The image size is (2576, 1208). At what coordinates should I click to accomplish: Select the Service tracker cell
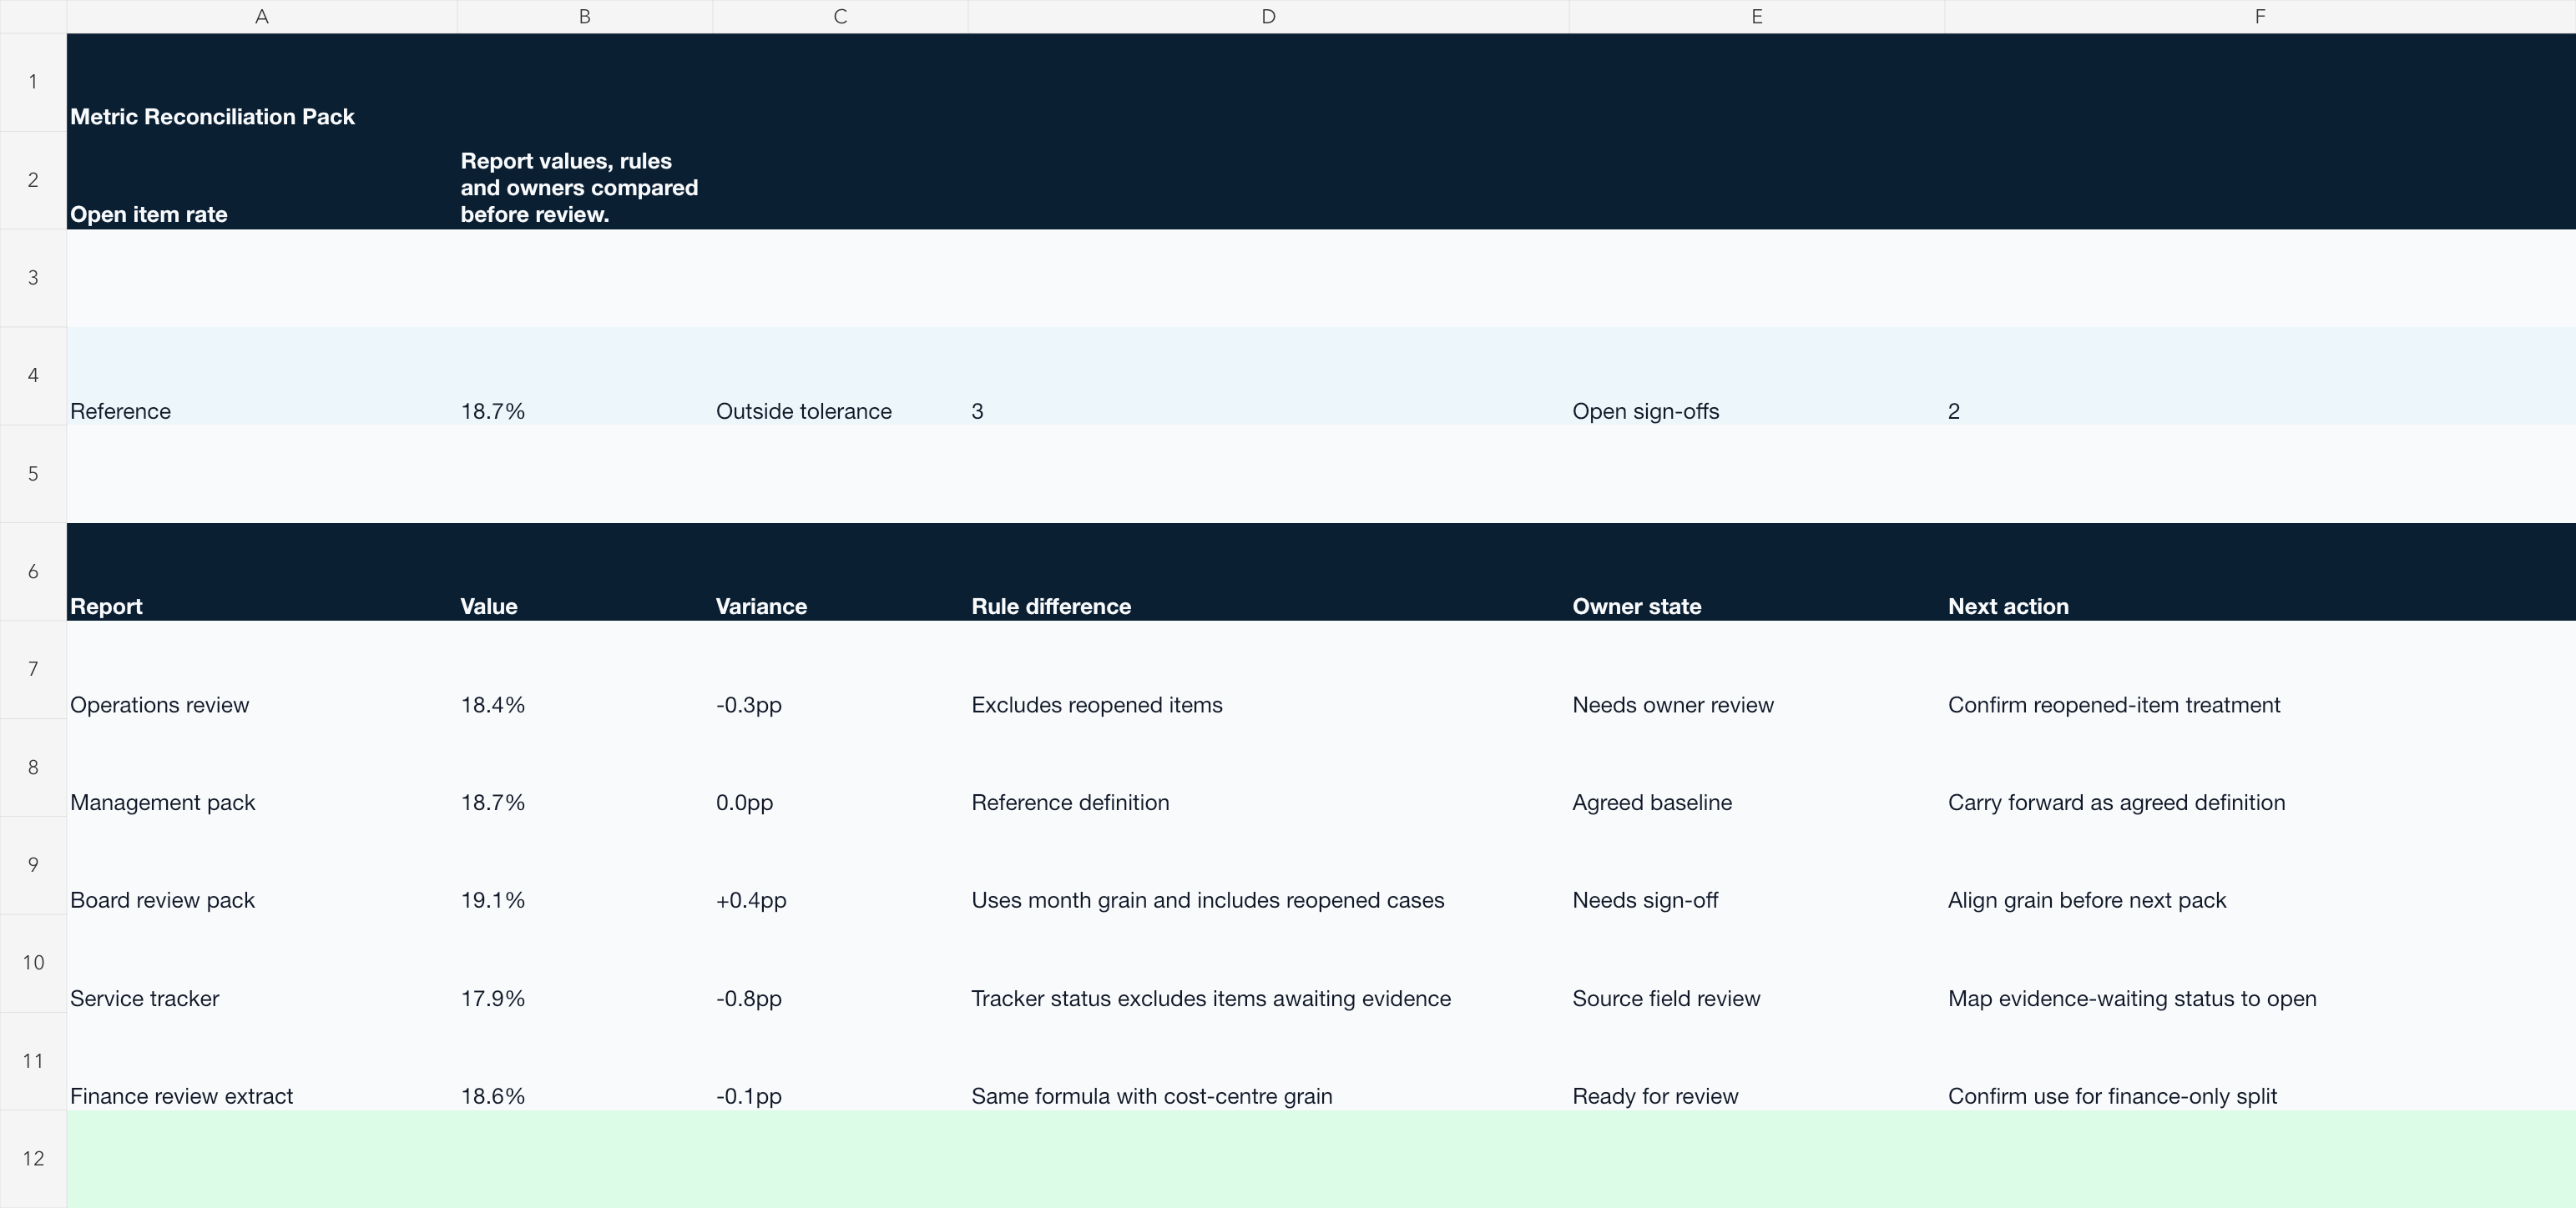tap(262, 964)
